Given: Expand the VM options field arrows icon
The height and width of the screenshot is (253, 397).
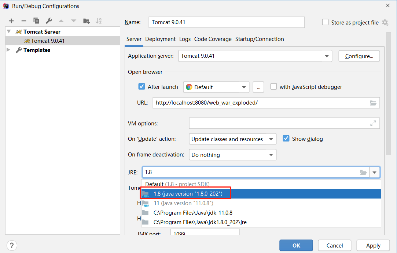Looking at the screenshot, I should 373,123.
